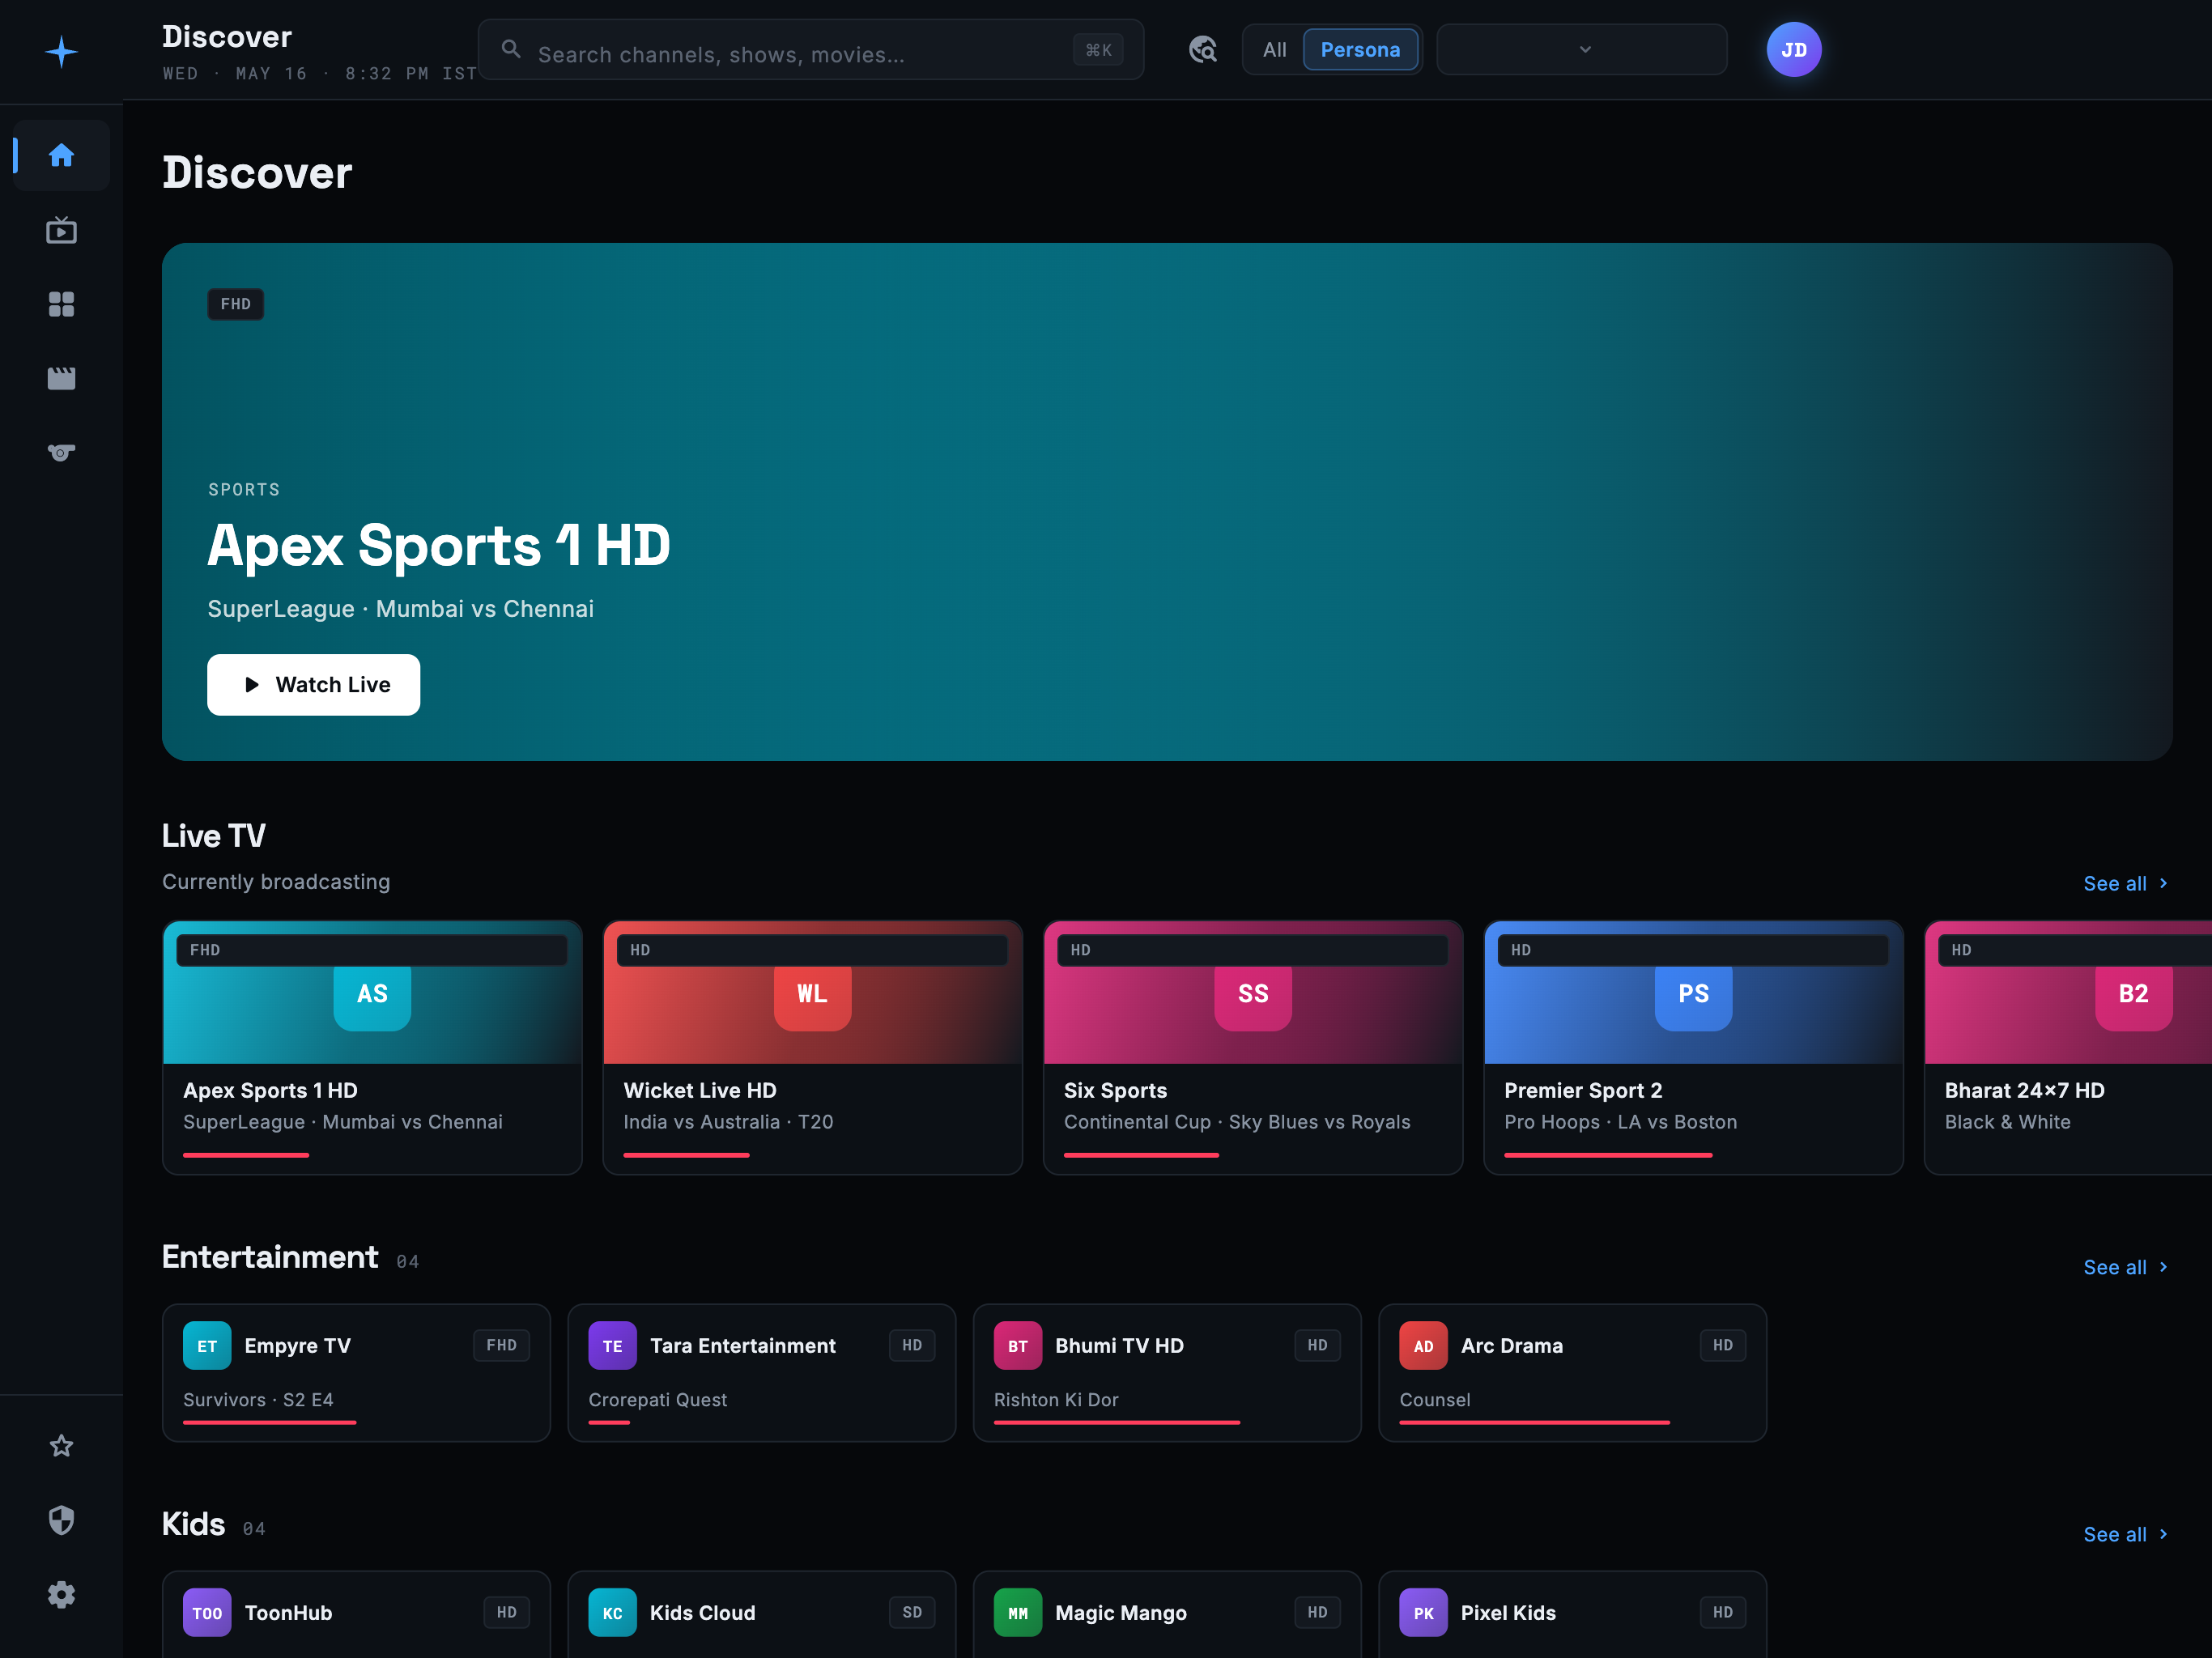
Task: See all Kids channels
Action: pos(2126,1534)
